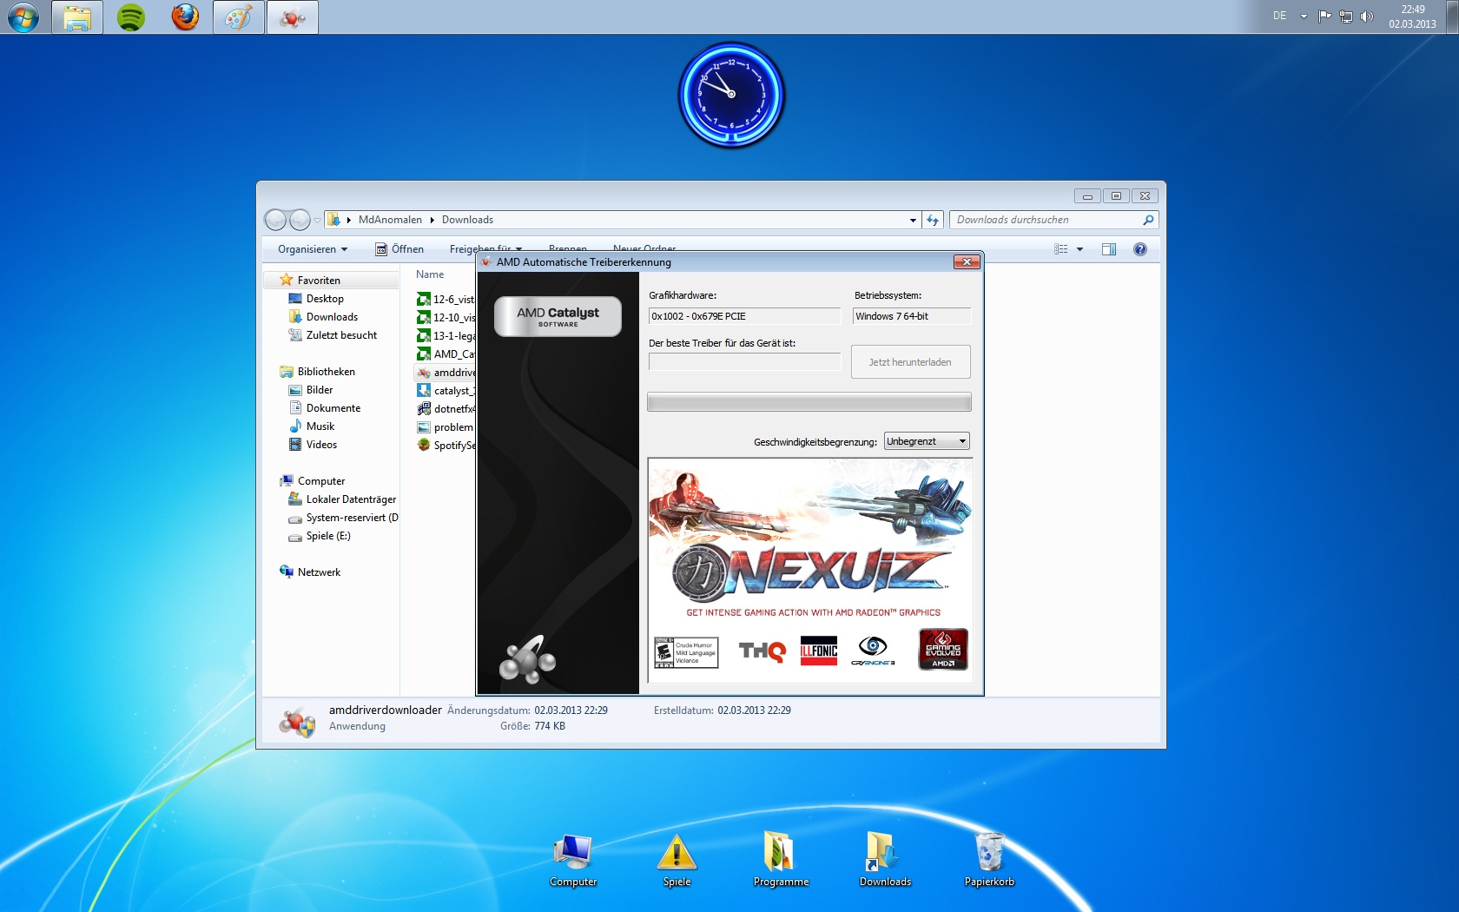Open the view options dropdown arrow
The image size is (1459, 912).
(1079, 249)
